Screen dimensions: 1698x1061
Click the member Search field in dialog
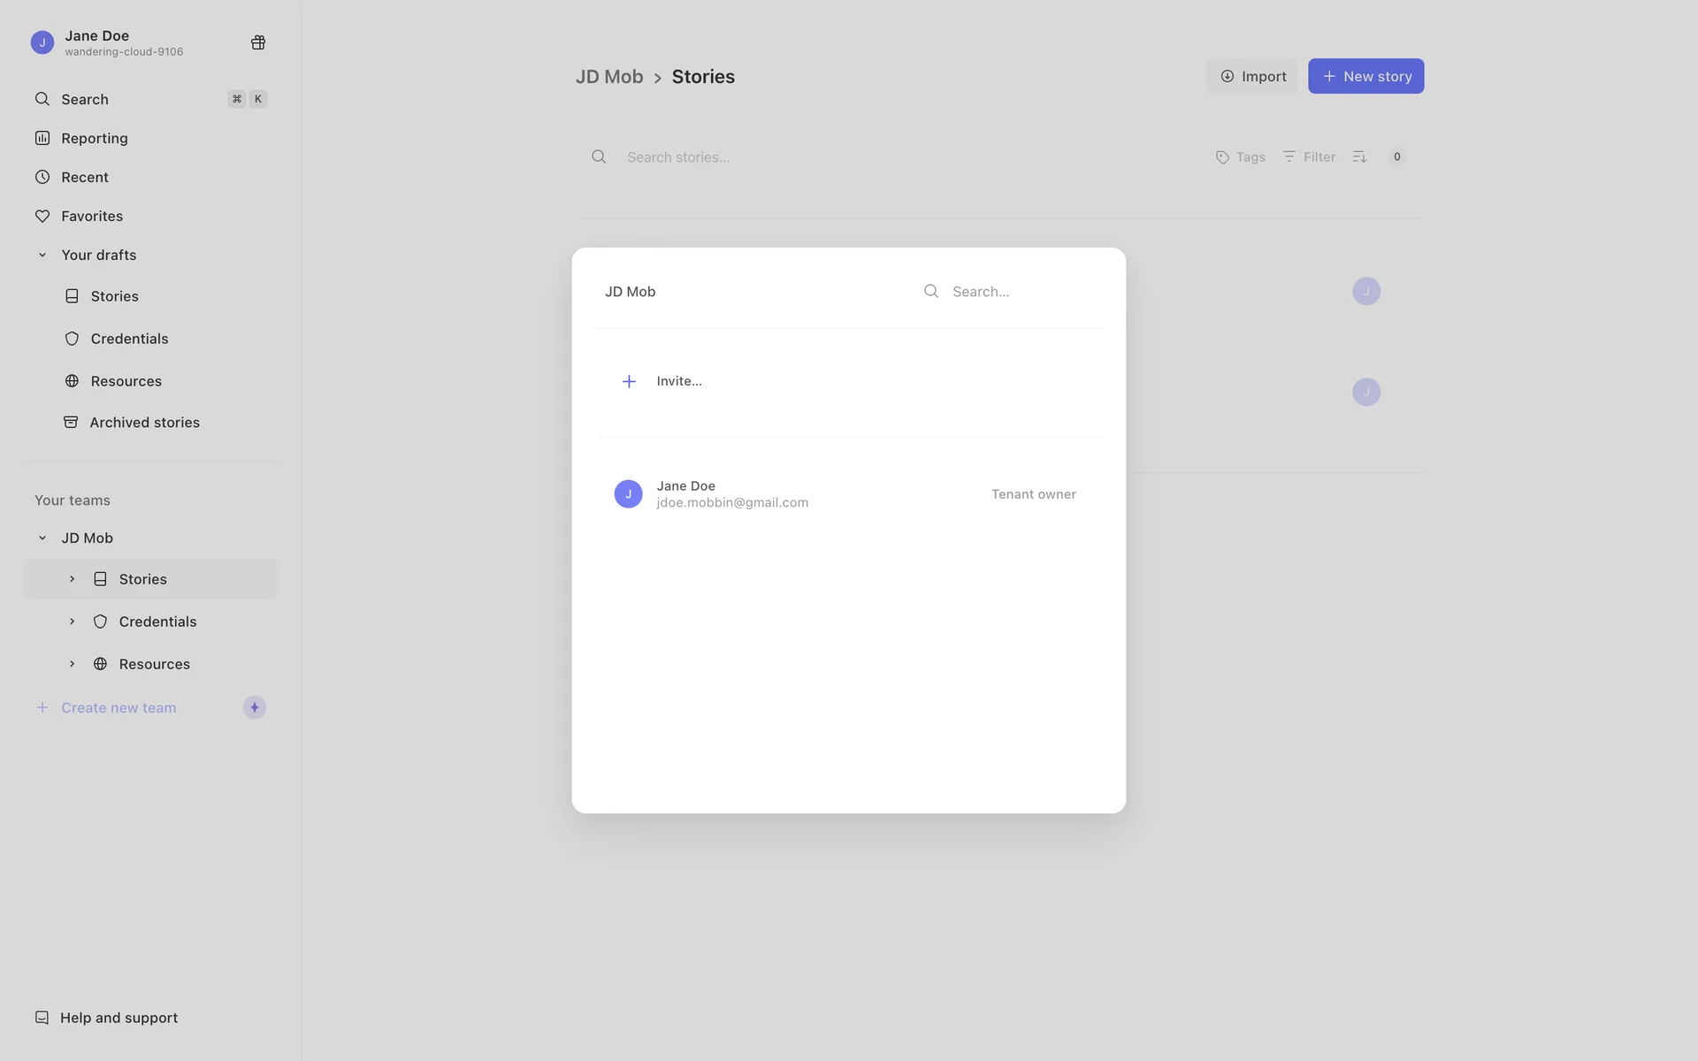pos(1017,291)
